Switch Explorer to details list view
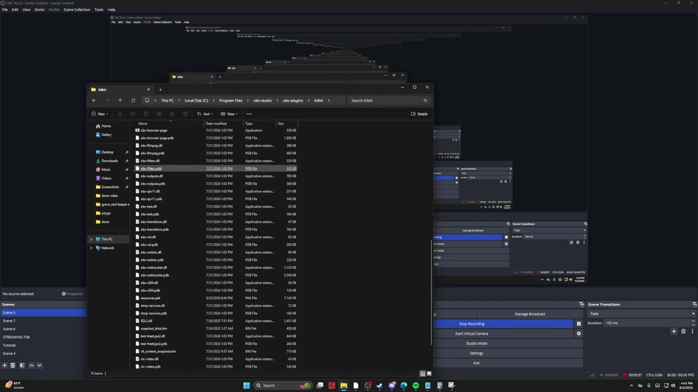698x392 pixels. click(x=423, y=373)
